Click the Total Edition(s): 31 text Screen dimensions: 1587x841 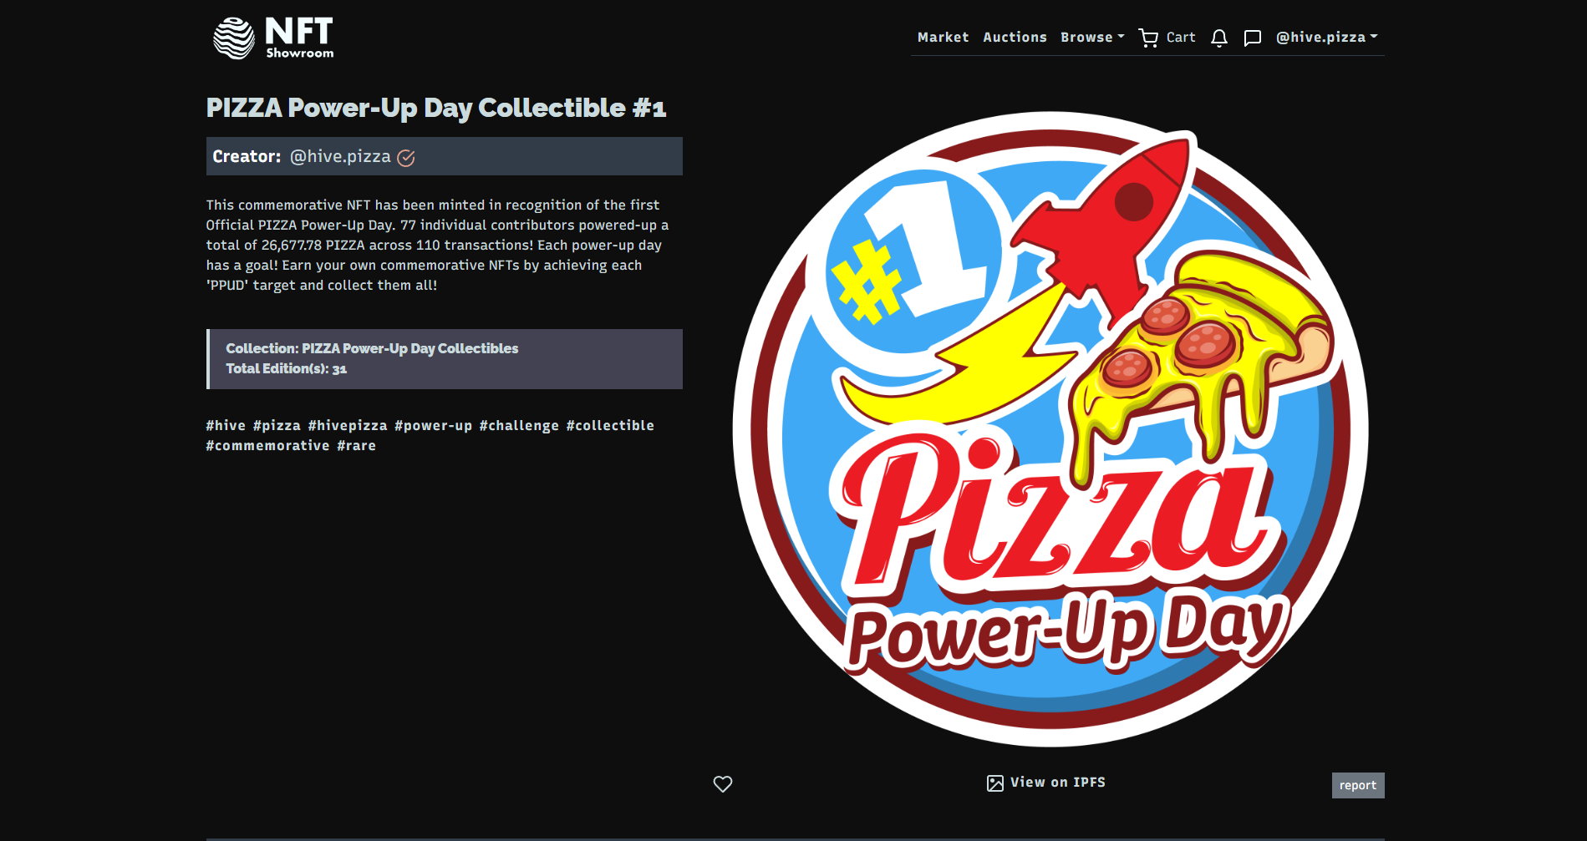click(x=286, y=368)
